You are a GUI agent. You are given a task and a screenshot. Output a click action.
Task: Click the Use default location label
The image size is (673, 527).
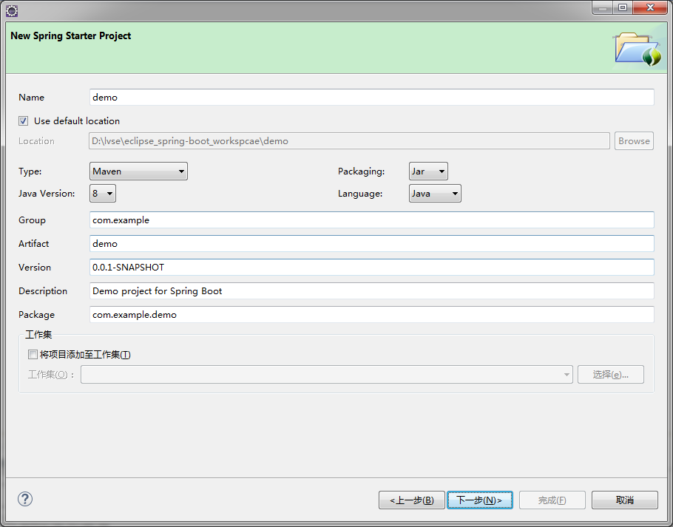pyautogui.click(x=77, y=121)
